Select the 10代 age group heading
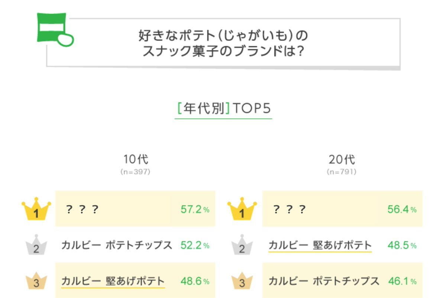The width and height of the screenshot is (446, 298). (136, 160)
